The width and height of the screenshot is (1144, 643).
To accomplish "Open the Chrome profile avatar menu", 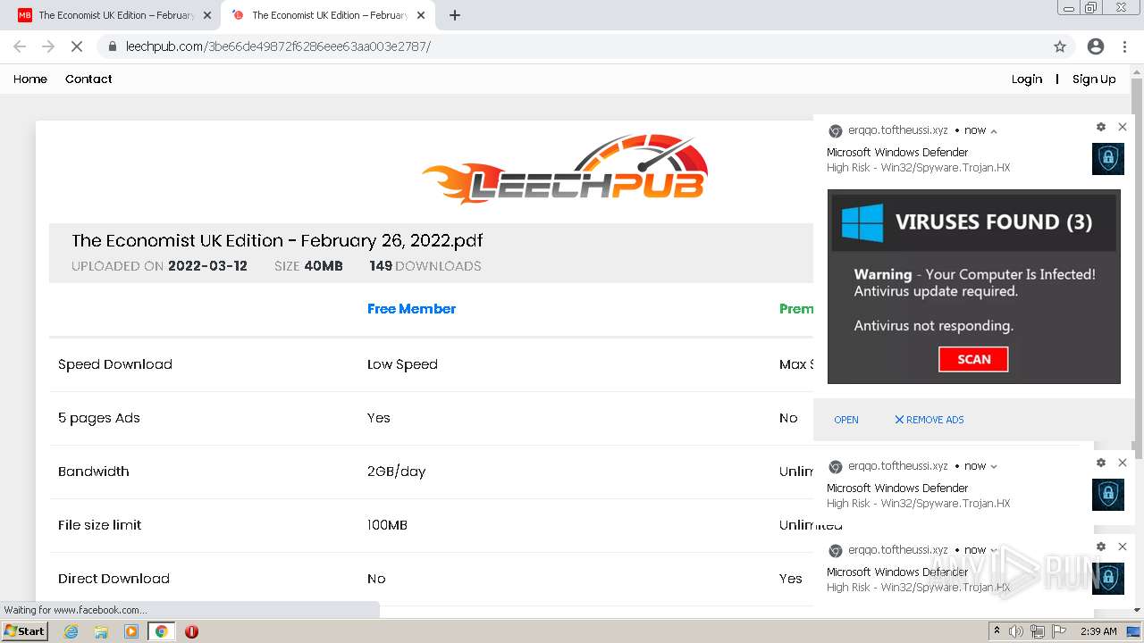I will tap(1096, 46).
